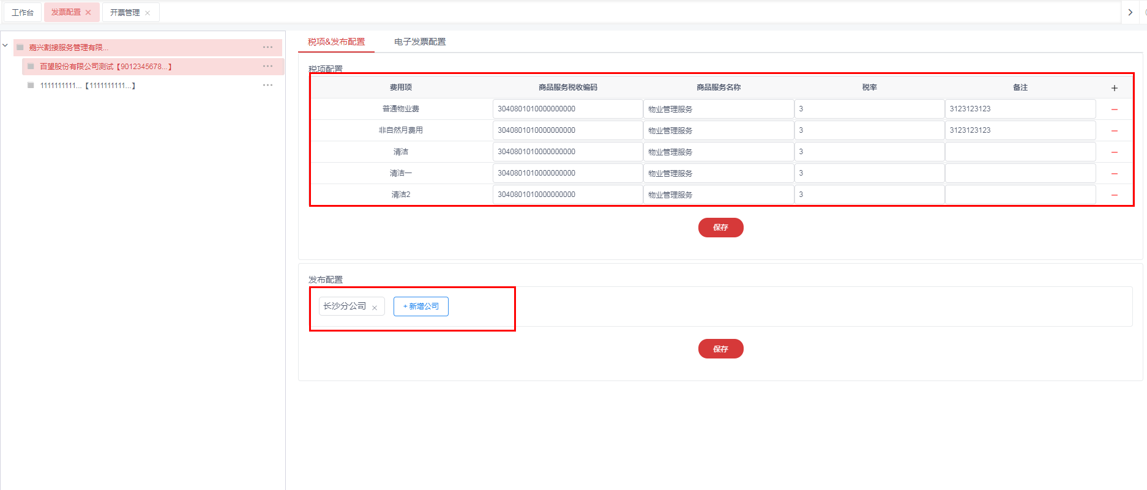Select the 1111111111 tree item

153,85
